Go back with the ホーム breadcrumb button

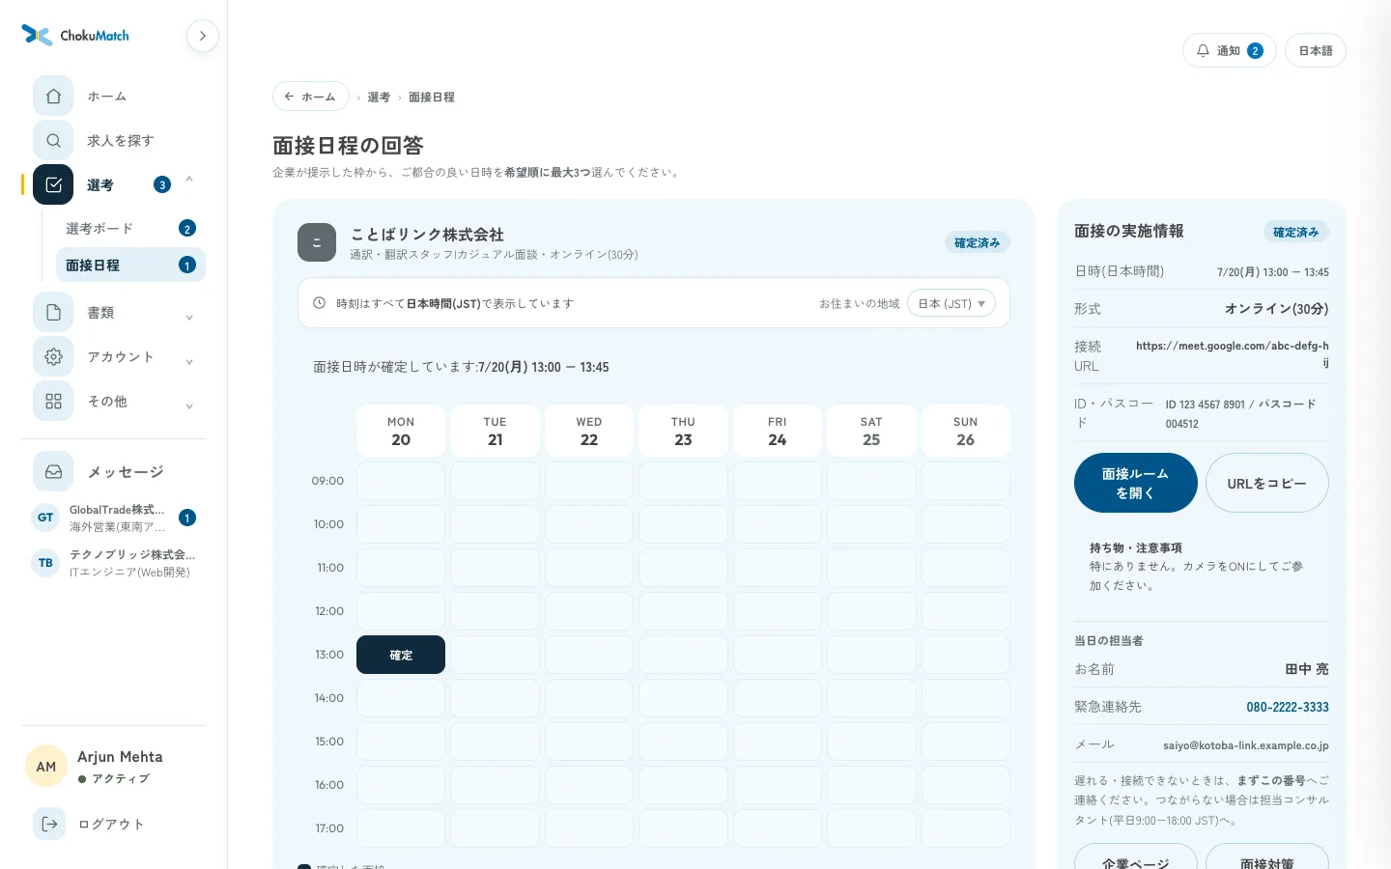(x=311, y=97)
